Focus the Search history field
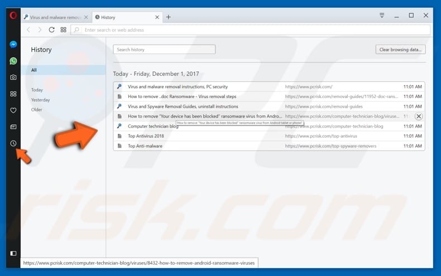The width and height of the screenshot is (441, 276). (x=164, y=50)
